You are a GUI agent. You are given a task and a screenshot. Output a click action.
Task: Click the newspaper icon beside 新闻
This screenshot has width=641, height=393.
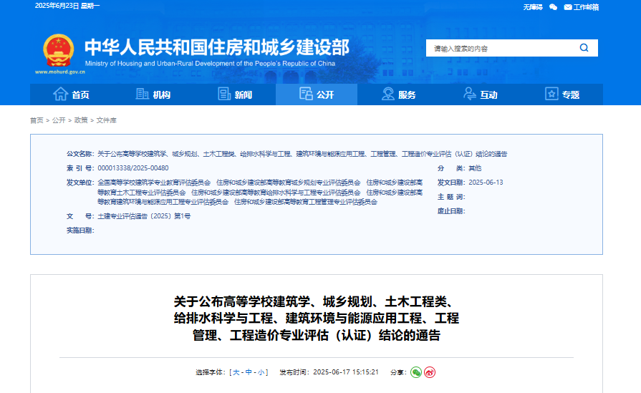pyautogui.click(x=224, y=94)
